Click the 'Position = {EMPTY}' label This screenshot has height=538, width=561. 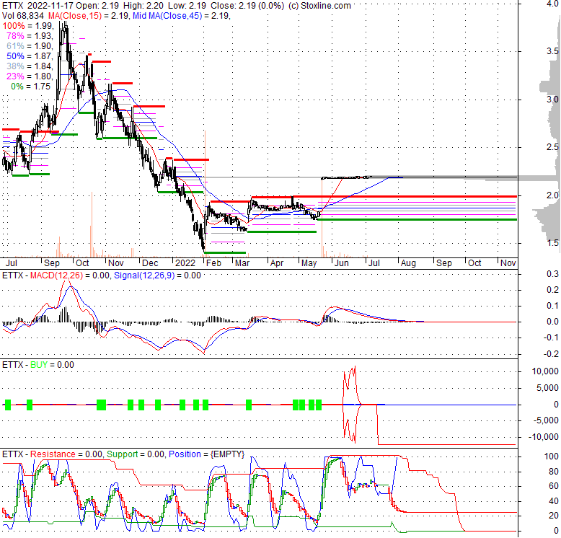(x=206, y=454)
